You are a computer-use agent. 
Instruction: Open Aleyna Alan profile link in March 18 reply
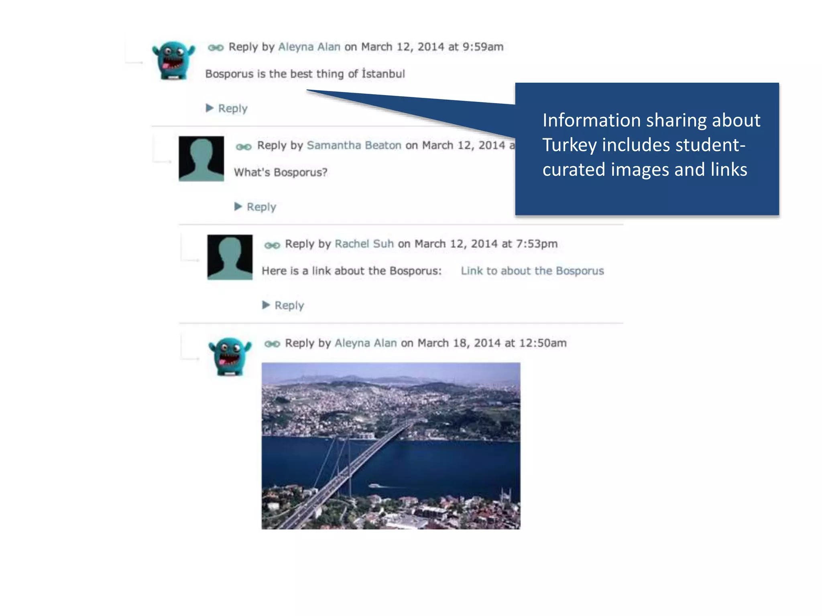point(366,343)
